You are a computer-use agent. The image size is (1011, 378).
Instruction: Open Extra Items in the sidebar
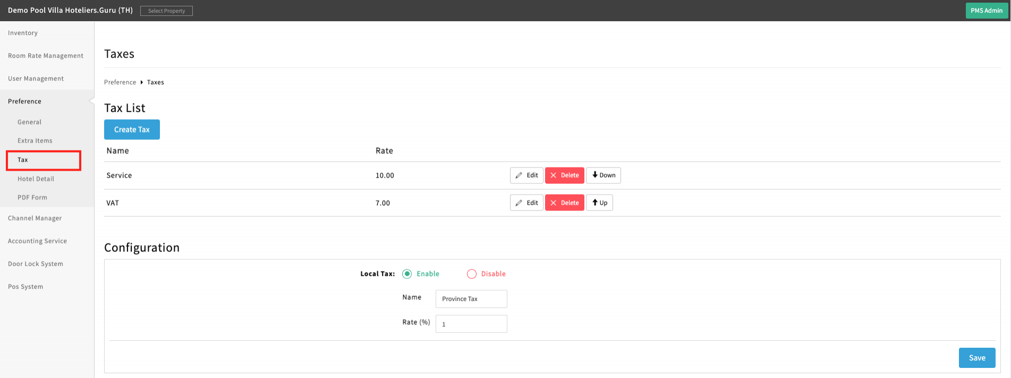point(35,141)
